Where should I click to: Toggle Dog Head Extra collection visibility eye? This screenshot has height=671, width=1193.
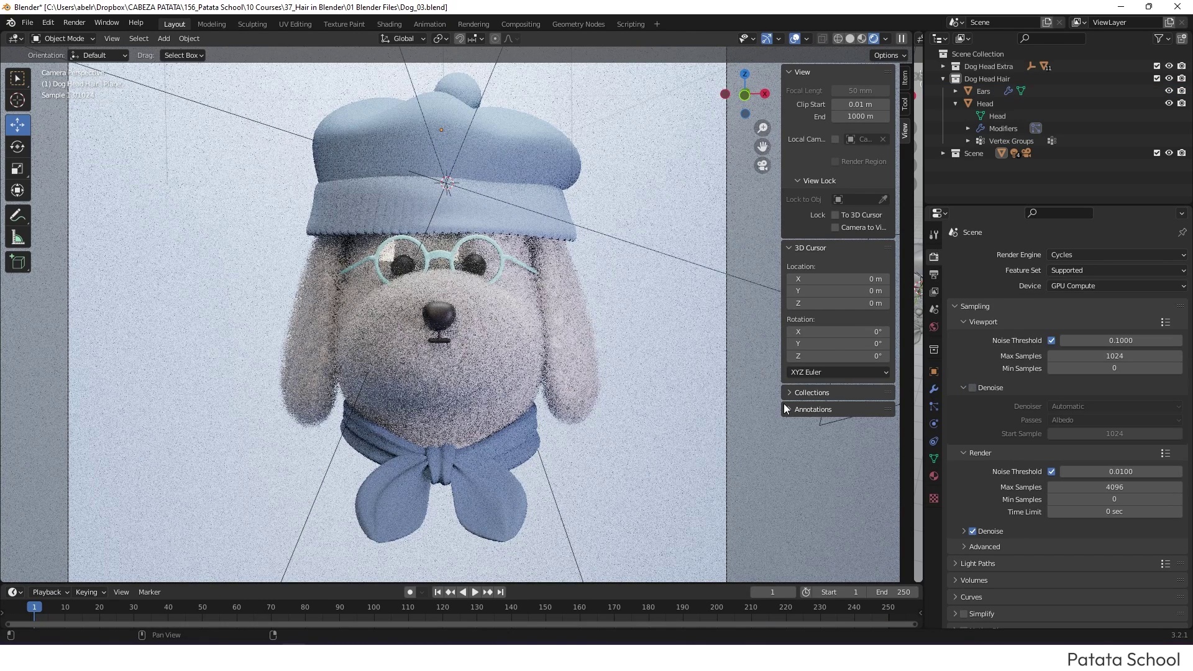click(1169, 66)
